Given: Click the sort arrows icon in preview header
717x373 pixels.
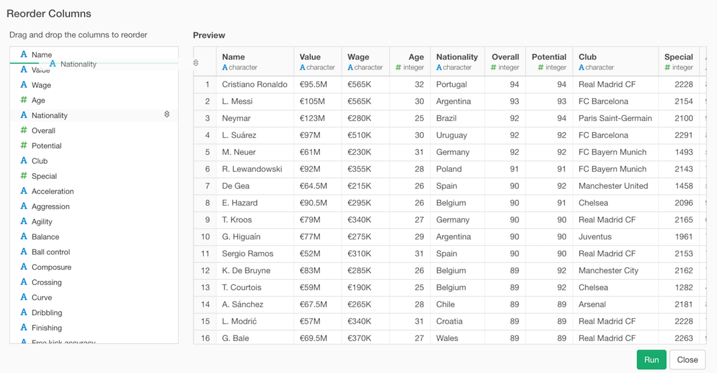Looking at the screenshot, I should 196,63.
